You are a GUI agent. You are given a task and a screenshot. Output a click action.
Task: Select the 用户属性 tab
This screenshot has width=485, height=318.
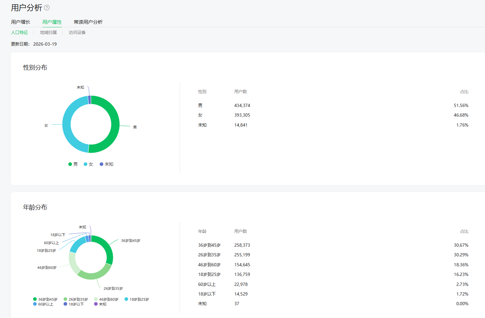point(52,22)
